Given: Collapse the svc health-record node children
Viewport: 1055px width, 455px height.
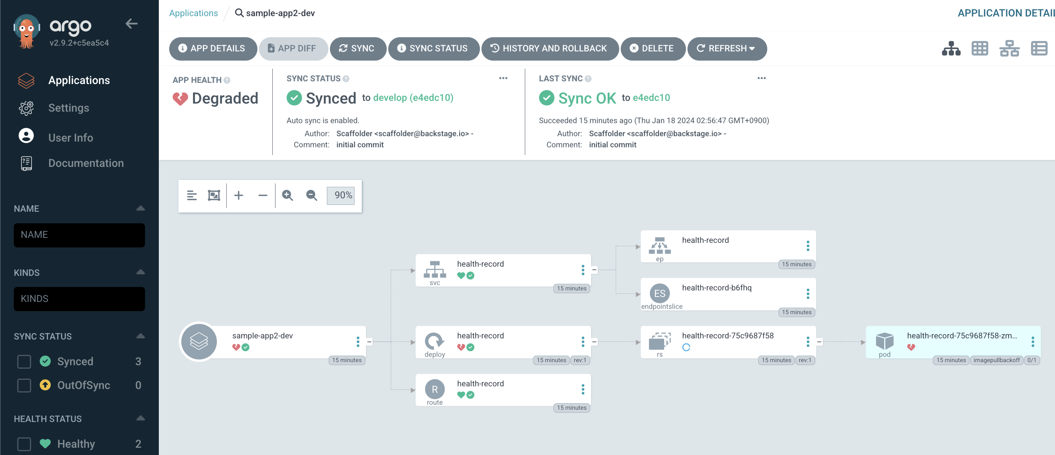Looking at the screenshot, I should pyautogui.click(x=594, y=270).
